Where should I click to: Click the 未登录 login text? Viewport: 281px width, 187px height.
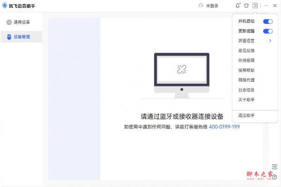click(x=212, y=6)
